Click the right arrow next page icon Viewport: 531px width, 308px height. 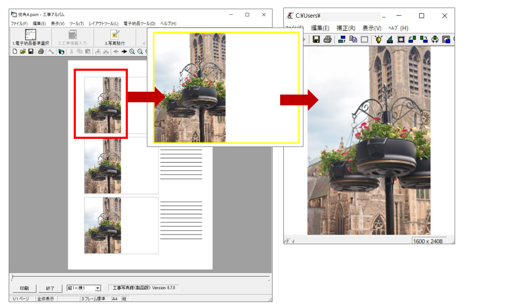click(x=124, y=51)
